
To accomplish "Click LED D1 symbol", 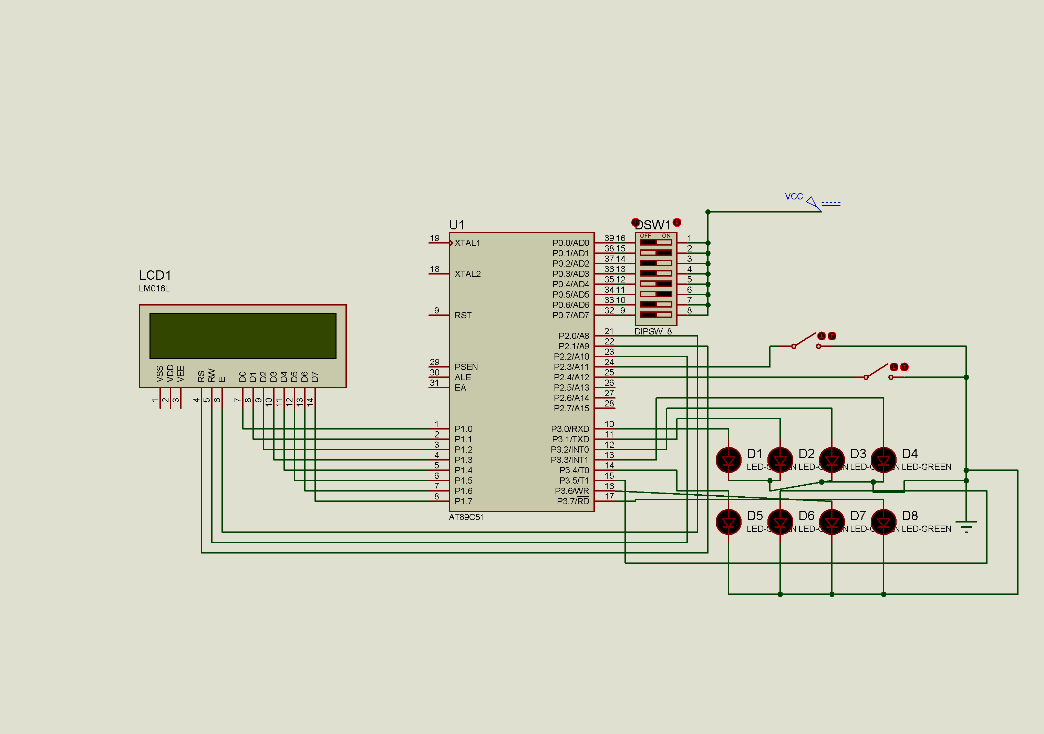I will 728,460.
